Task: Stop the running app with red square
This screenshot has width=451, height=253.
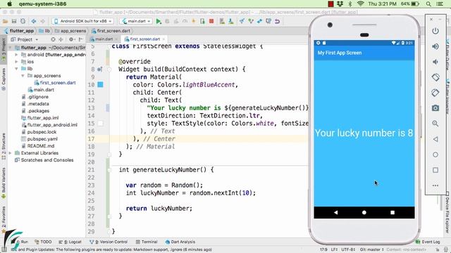Action: [211, 21]
